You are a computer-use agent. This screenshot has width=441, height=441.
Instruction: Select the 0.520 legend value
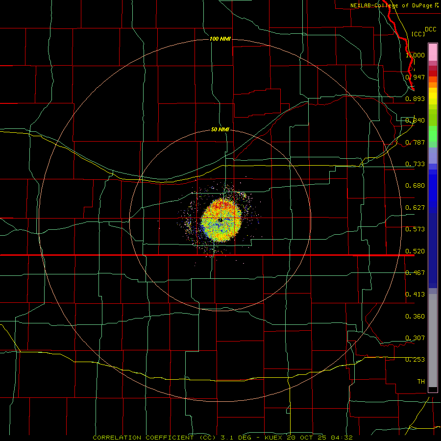pyautogui.click(x=415, y=251)
